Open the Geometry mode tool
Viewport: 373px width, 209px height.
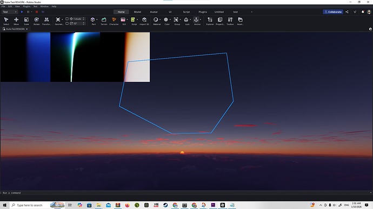click(58, 21)
